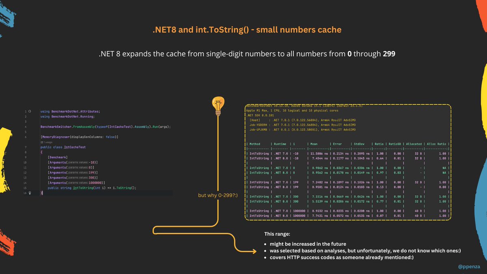
Task: Click the IntCacheTest class name in the code
Action: (75, 147)
